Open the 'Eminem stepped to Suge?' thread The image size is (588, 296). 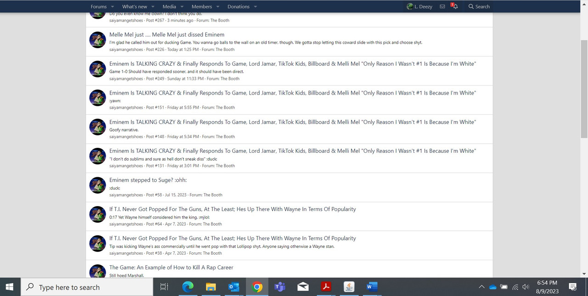[148, 180]
